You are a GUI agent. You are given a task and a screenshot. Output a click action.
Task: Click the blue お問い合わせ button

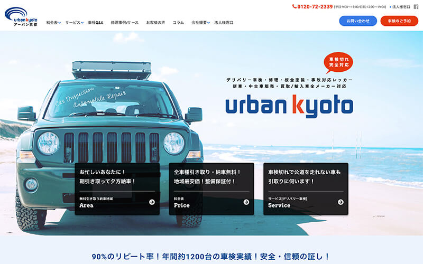coord(358,21)
